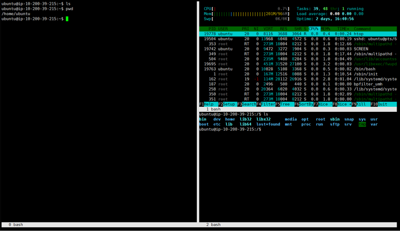Screen dimensions: 400x231
Task: Click F7 Nice minus in htop
Action: (x=322, y=104)
